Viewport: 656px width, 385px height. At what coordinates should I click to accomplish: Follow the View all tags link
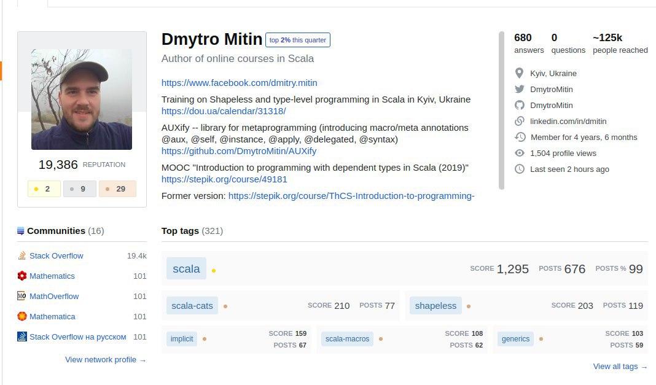(620, 366)
